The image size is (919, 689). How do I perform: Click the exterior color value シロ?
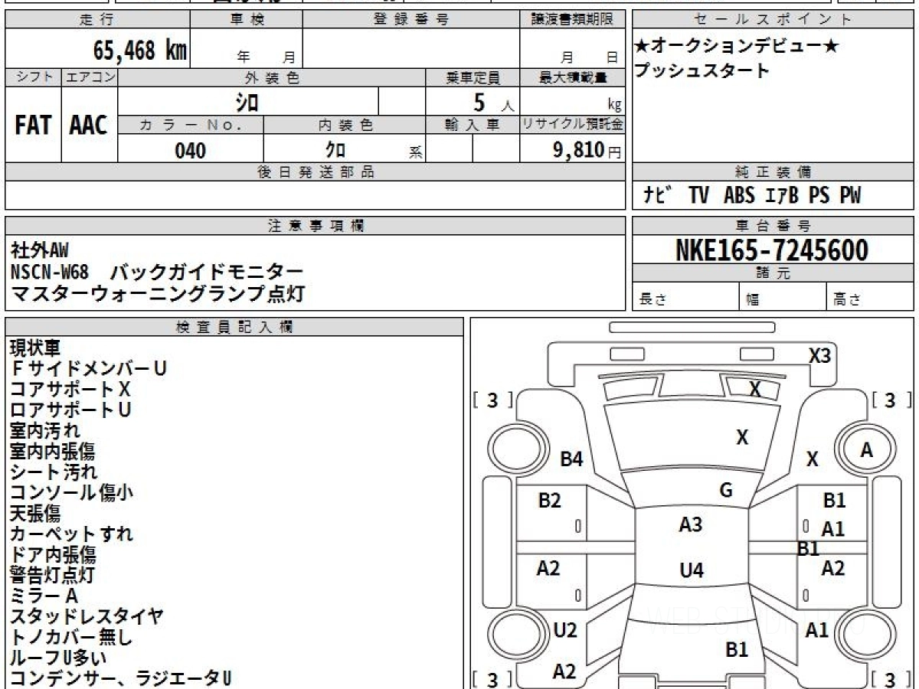[x=247, y=102]
